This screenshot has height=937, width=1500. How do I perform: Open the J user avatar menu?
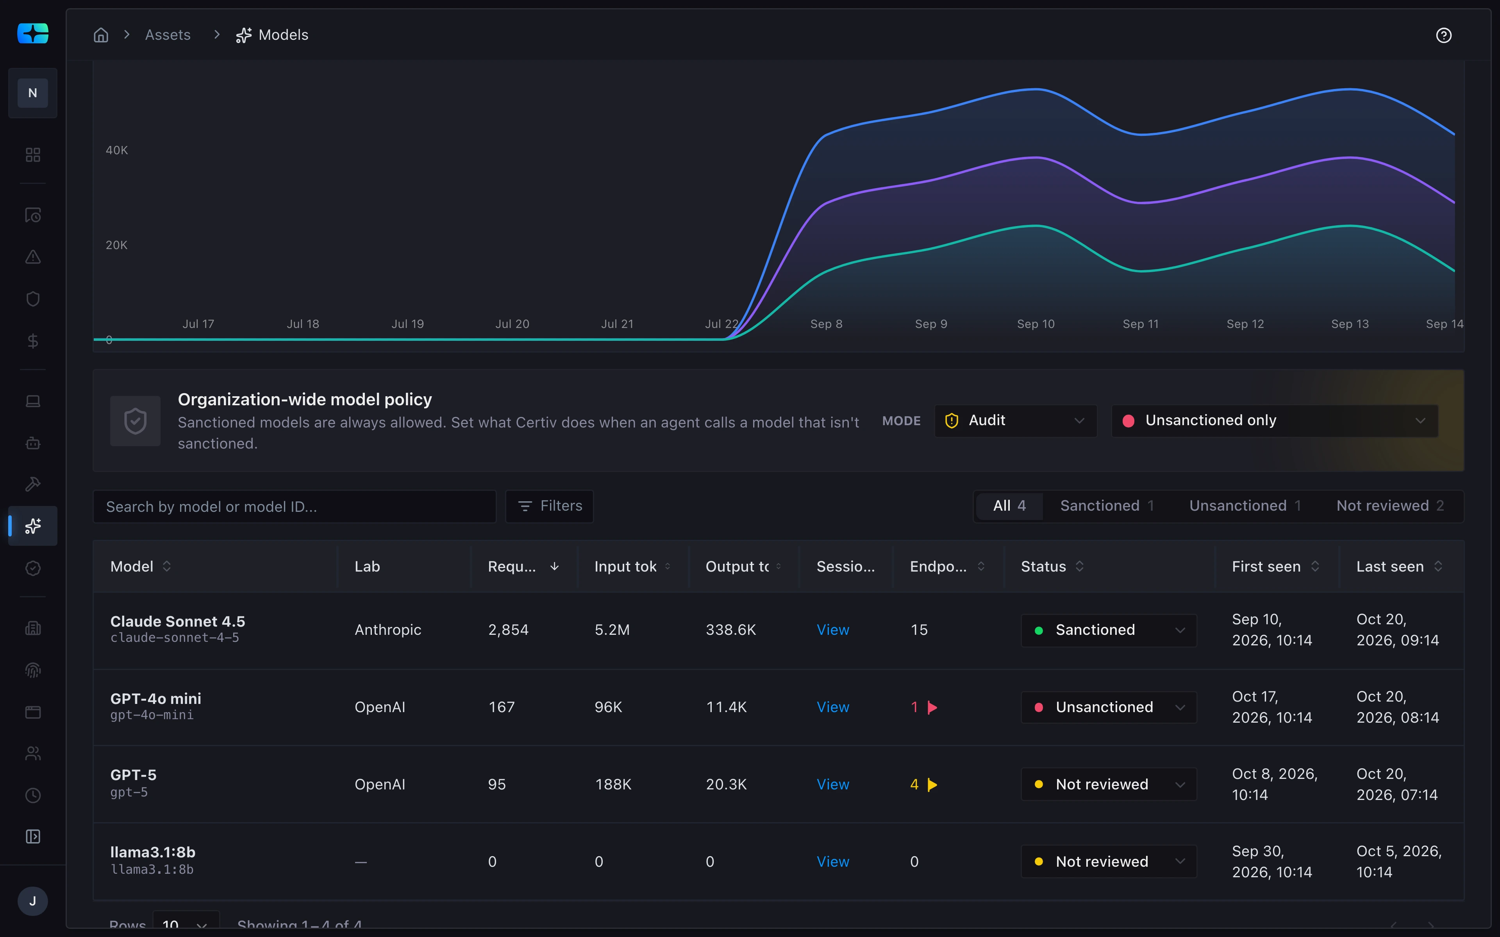pos(33,901)
